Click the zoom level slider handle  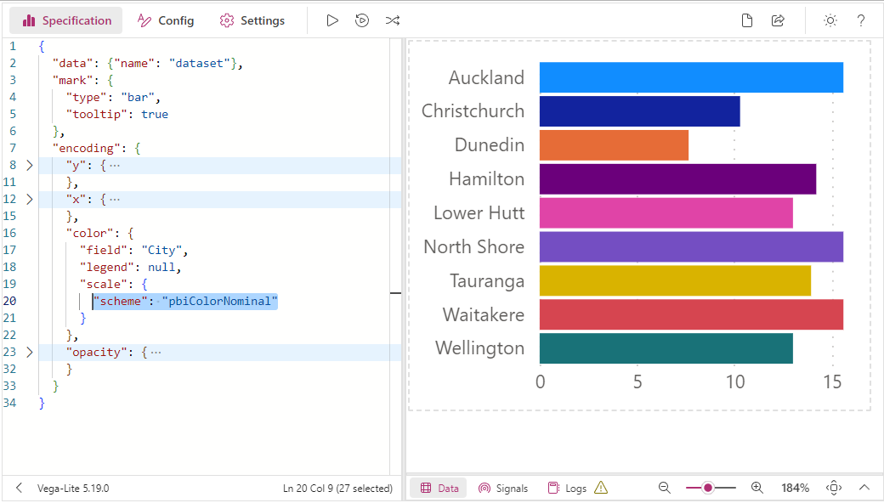[707, 488]
